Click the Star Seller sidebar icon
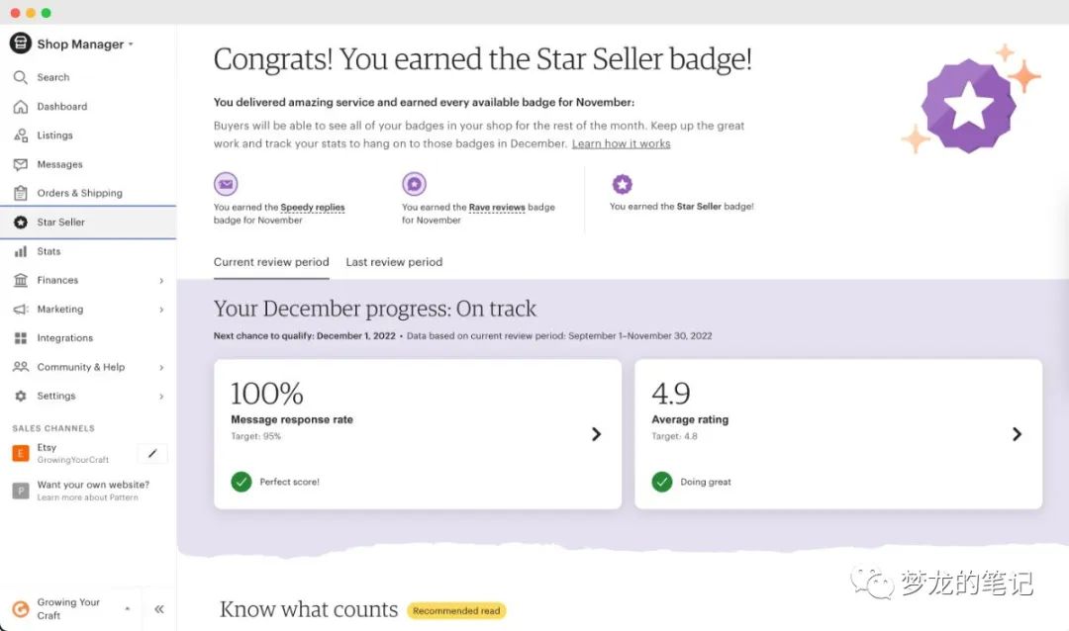 point(22,222)
